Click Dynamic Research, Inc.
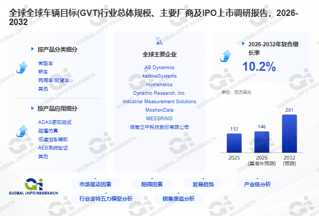Image resolution: width=319 pixels, height=216 pixels. 159,93
